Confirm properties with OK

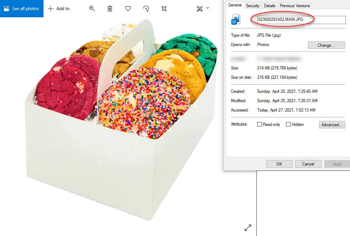click(x=279, y=164)
